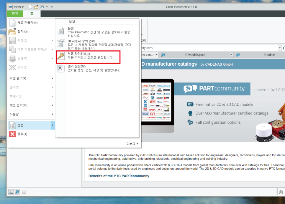Click the small square icon in status bar

point(24,192)
